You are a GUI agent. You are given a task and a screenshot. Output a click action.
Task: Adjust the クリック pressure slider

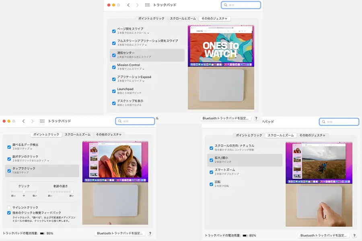[24, 192]
